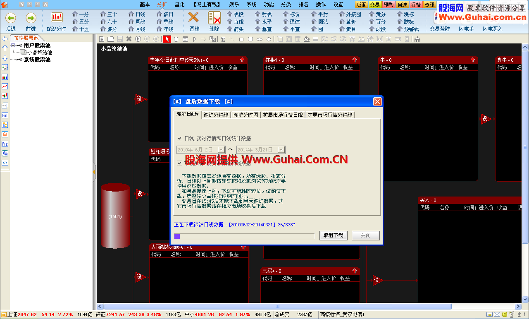Switch to the 深沪分时图 tab
Viewport: 529px width, 319px height.
click(x=245, y=115)
